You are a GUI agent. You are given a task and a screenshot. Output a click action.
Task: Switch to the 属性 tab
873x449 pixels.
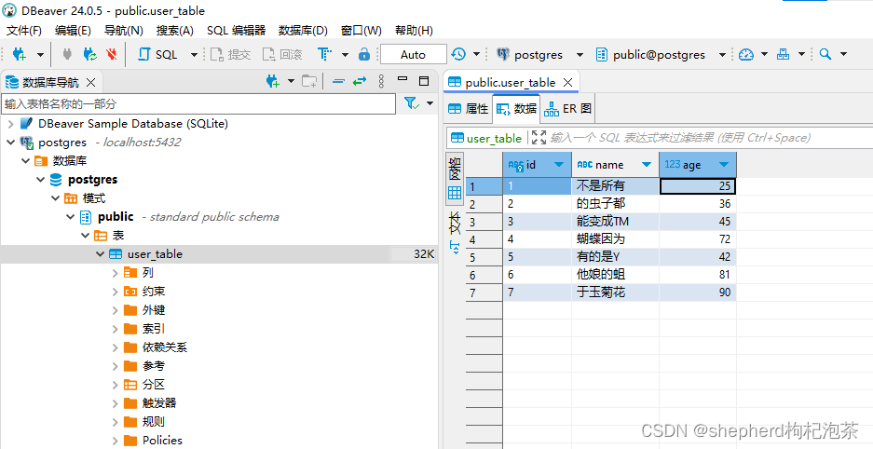[x=469, y=108]
